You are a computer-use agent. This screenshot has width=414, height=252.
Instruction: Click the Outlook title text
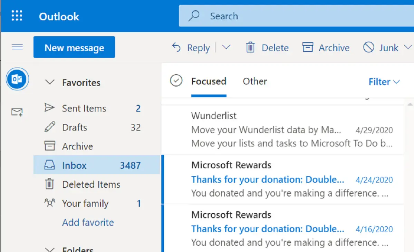pyautogui.click(x=59, y=17)
